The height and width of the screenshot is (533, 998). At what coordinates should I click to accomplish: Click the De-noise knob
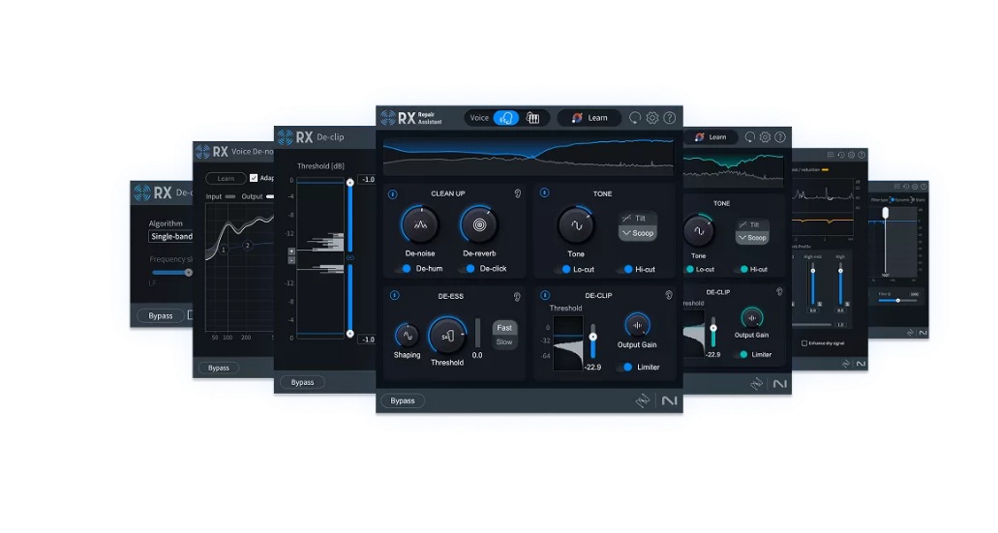click(x=420, y=225)
